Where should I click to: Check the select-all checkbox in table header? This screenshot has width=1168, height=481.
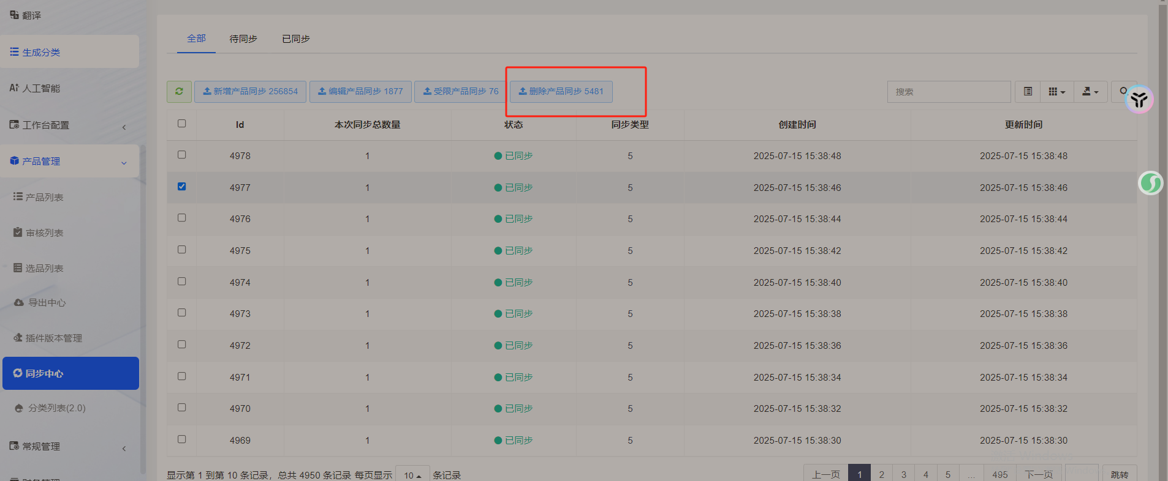pyautogui.click(x=181, y=124)
